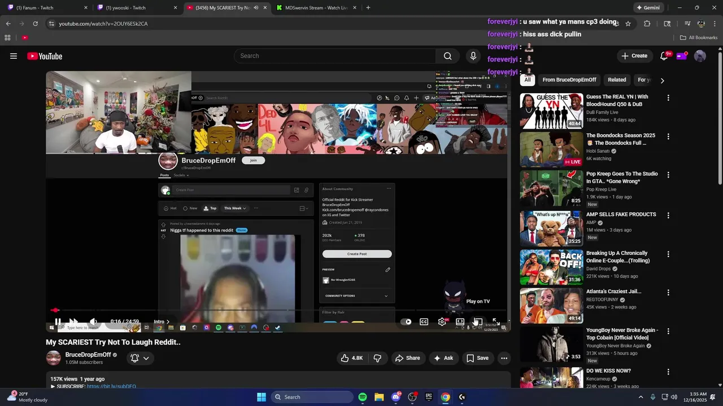Dislike the video
723x406 pixels.
pos(377,358)
